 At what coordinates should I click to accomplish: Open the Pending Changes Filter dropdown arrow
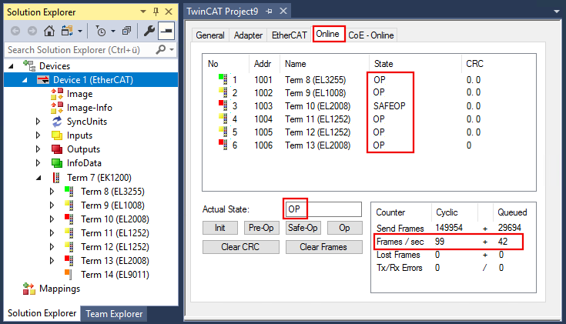pos(113,32)
